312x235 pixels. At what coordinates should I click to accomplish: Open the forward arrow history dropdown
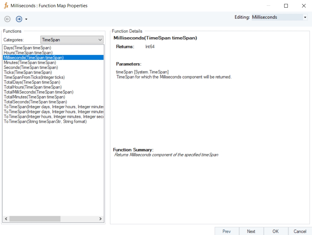(x=26, y=19)
